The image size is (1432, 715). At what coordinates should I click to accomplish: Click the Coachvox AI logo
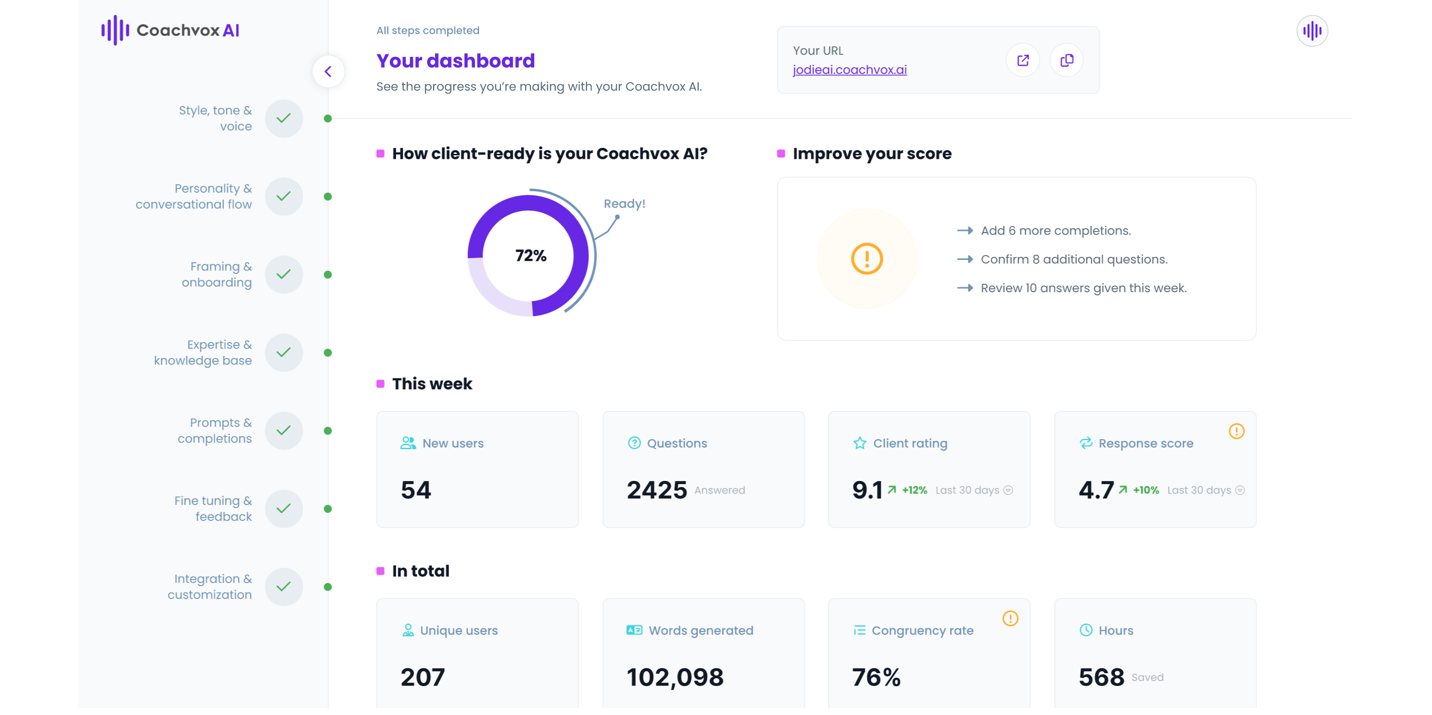(x=170, y=30)
